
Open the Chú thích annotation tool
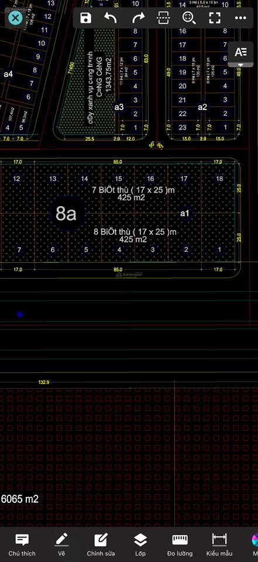[22, 544]
